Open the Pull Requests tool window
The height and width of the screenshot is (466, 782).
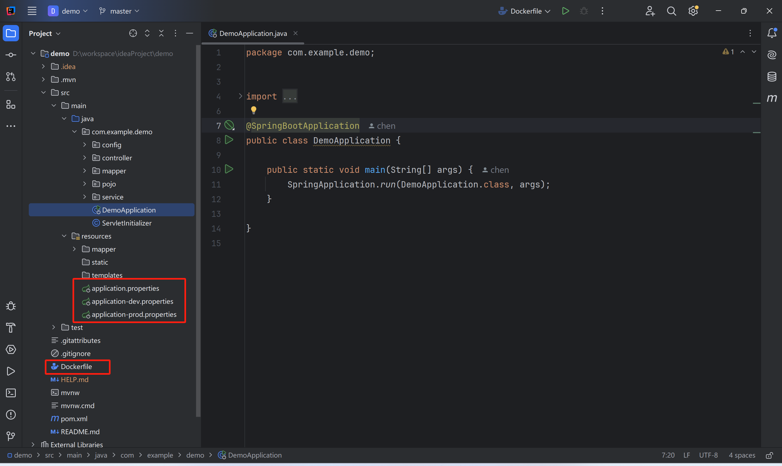[x=11, y=77]
